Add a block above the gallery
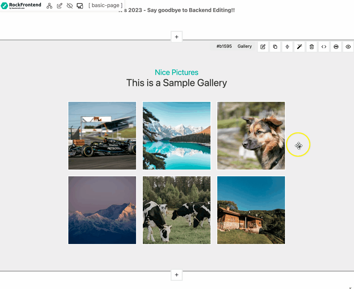Viewport: 354px width, 289px height. click(177, 37)
